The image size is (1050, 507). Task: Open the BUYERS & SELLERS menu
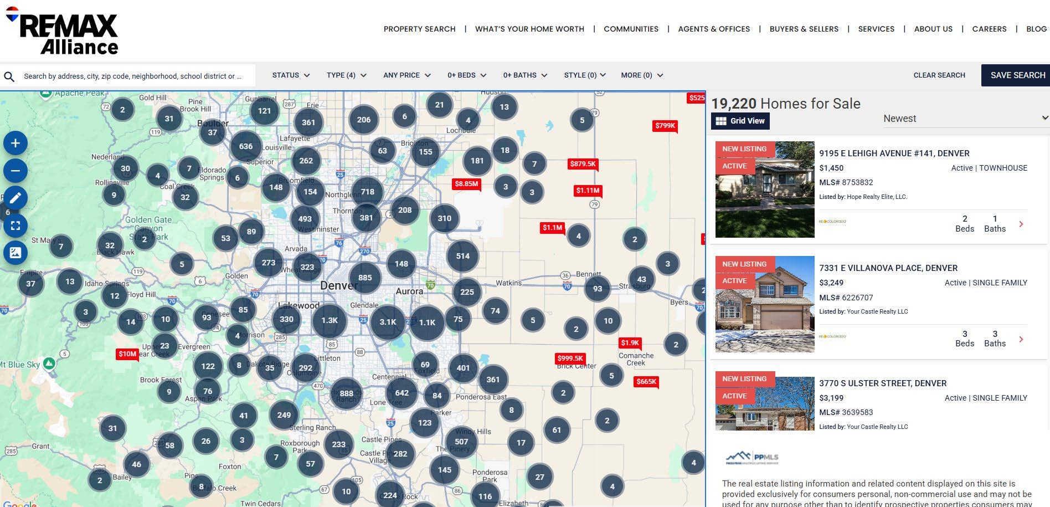point(804,29)
